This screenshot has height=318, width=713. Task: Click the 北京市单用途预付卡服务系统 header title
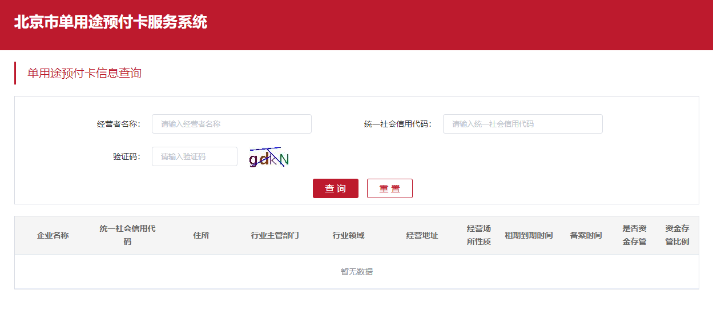[x=111, y=23]
